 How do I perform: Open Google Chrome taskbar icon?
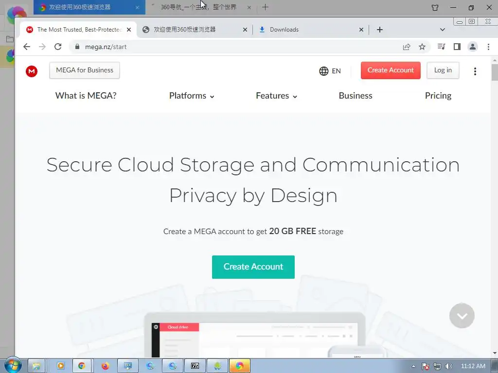[x=82, y=366]
